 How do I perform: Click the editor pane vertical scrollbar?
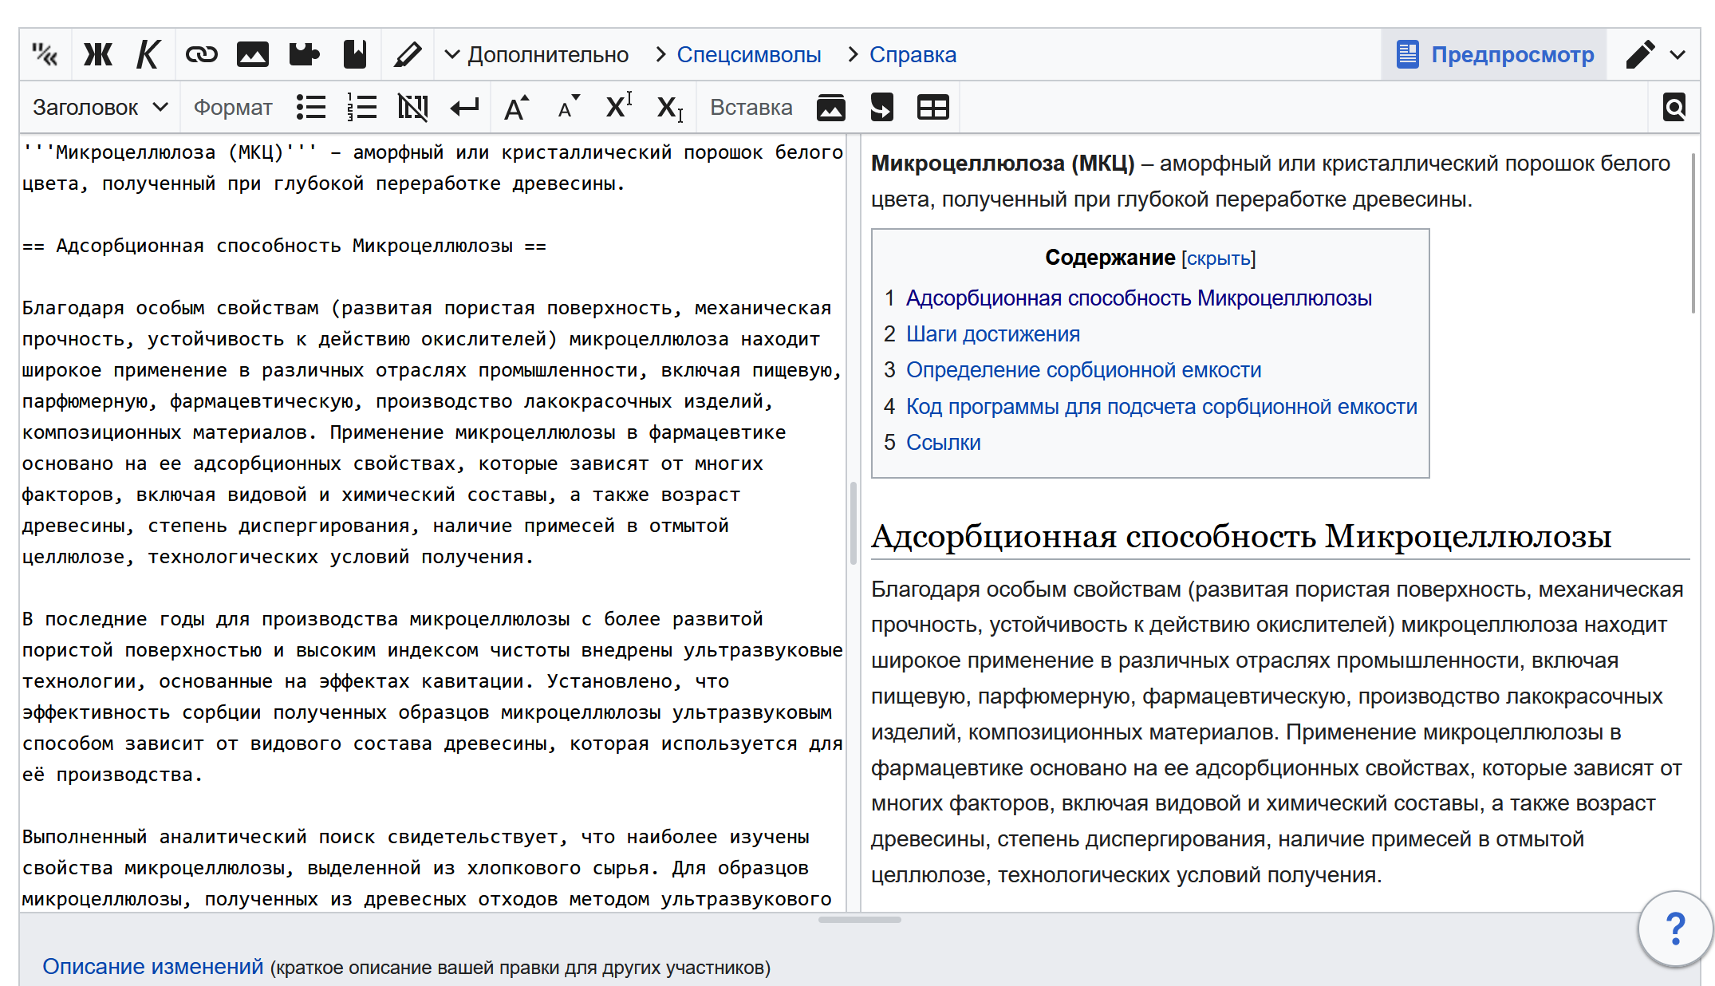(853, 523)
